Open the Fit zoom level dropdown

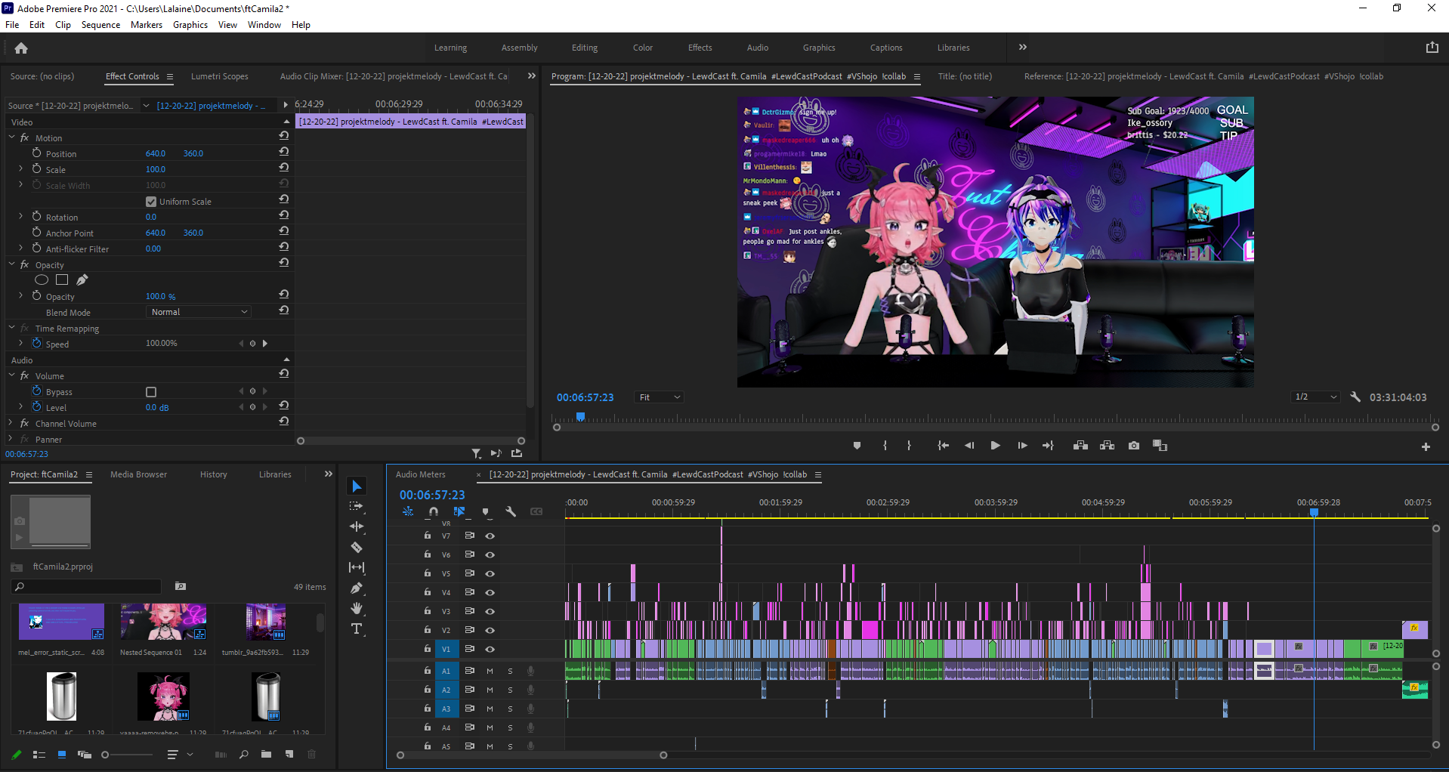[660, 397]
